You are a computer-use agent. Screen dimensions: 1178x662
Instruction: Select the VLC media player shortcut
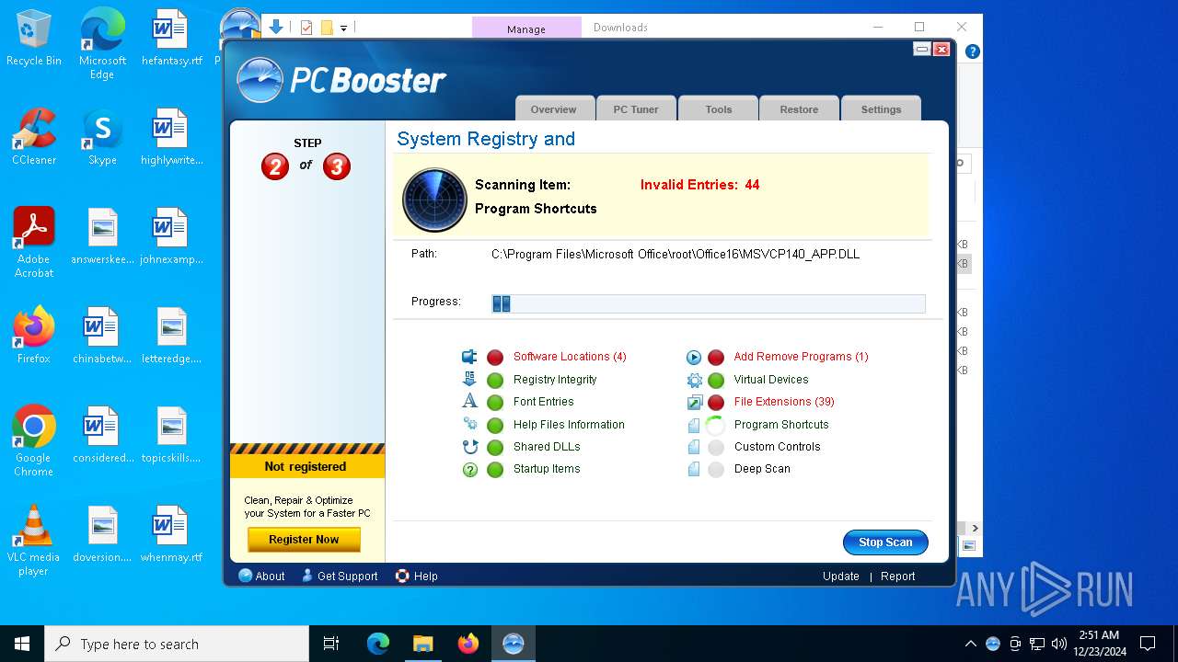34,541
